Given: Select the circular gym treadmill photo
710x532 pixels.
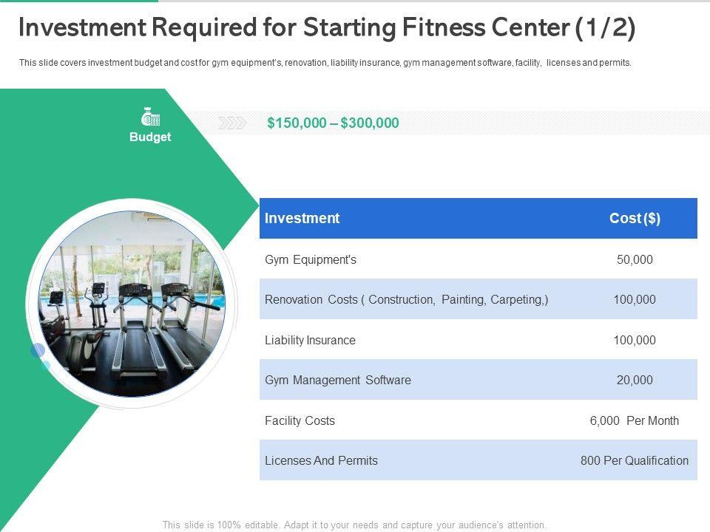Looking at the screenshot, I should tap(131, 304).
